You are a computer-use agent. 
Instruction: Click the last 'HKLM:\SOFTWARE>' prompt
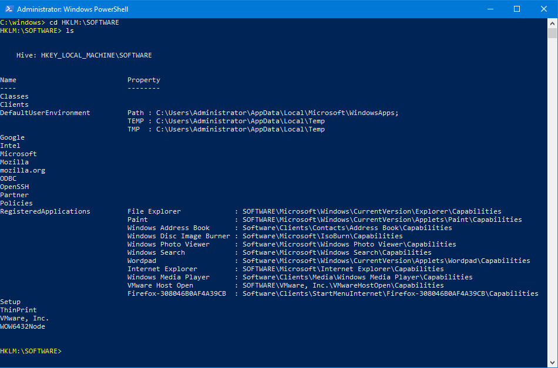(31, 351)
